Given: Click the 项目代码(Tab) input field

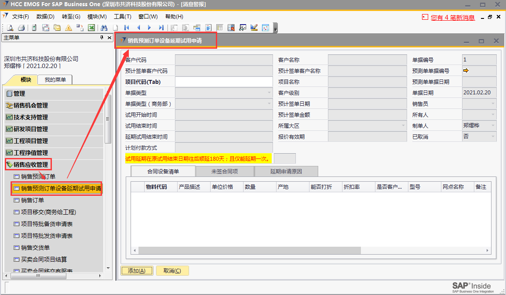Looking at the screenshot, I should click(x=224, y=82).
